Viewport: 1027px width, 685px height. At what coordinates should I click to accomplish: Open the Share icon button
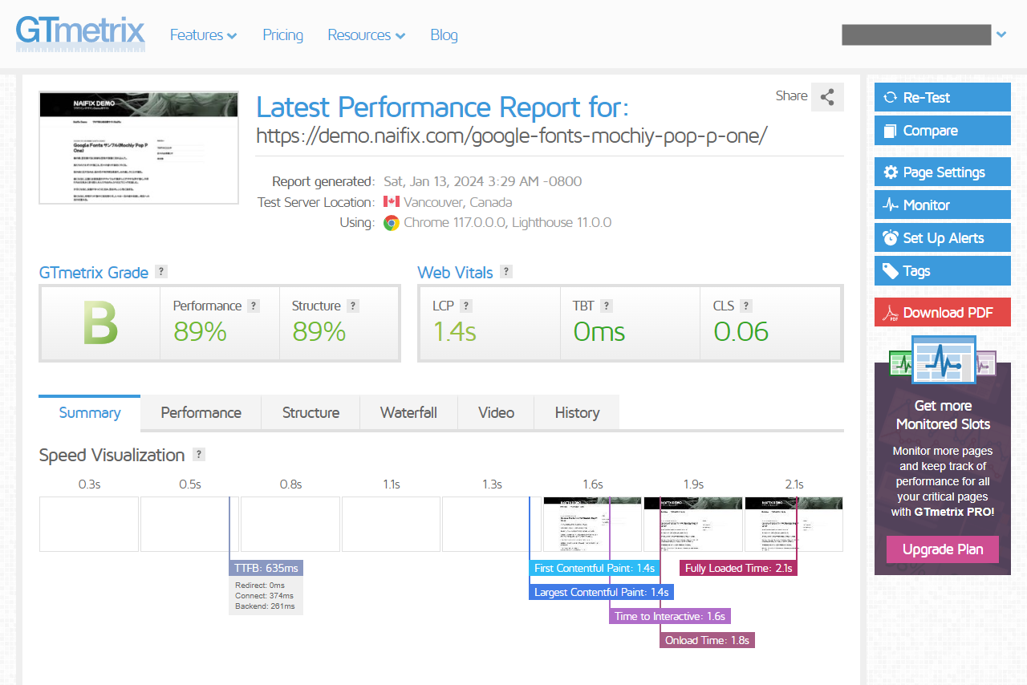click(827, 97)
